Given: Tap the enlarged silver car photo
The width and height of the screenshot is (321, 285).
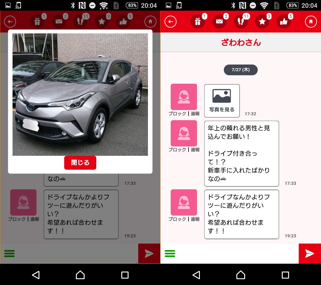Looking at the screenshot, I should (x=80, y=95).
